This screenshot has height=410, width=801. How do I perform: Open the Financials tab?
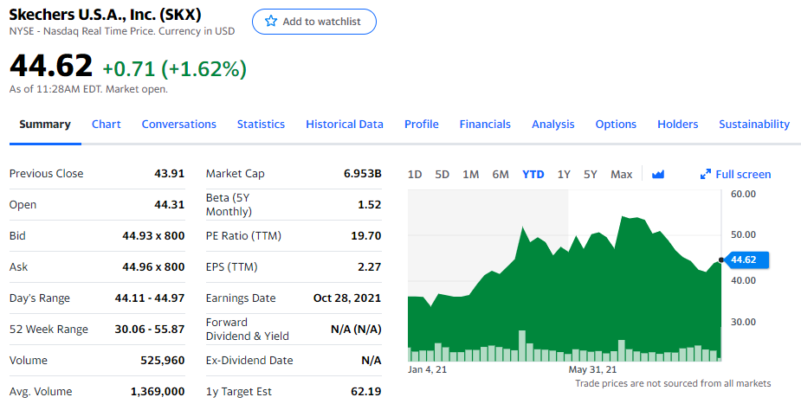click(x=485, y=124)
